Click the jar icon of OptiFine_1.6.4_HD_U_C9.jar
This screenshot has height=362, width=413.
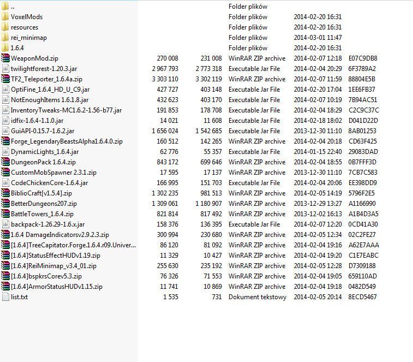(x=5, y=90)
